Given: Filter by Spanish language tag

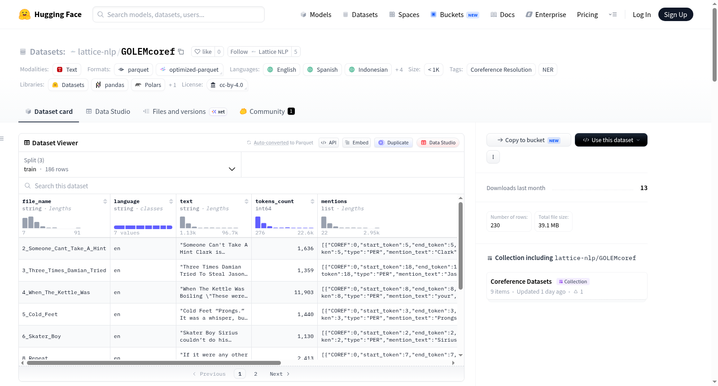Looking at the screenshot, I should pos(323,69).
